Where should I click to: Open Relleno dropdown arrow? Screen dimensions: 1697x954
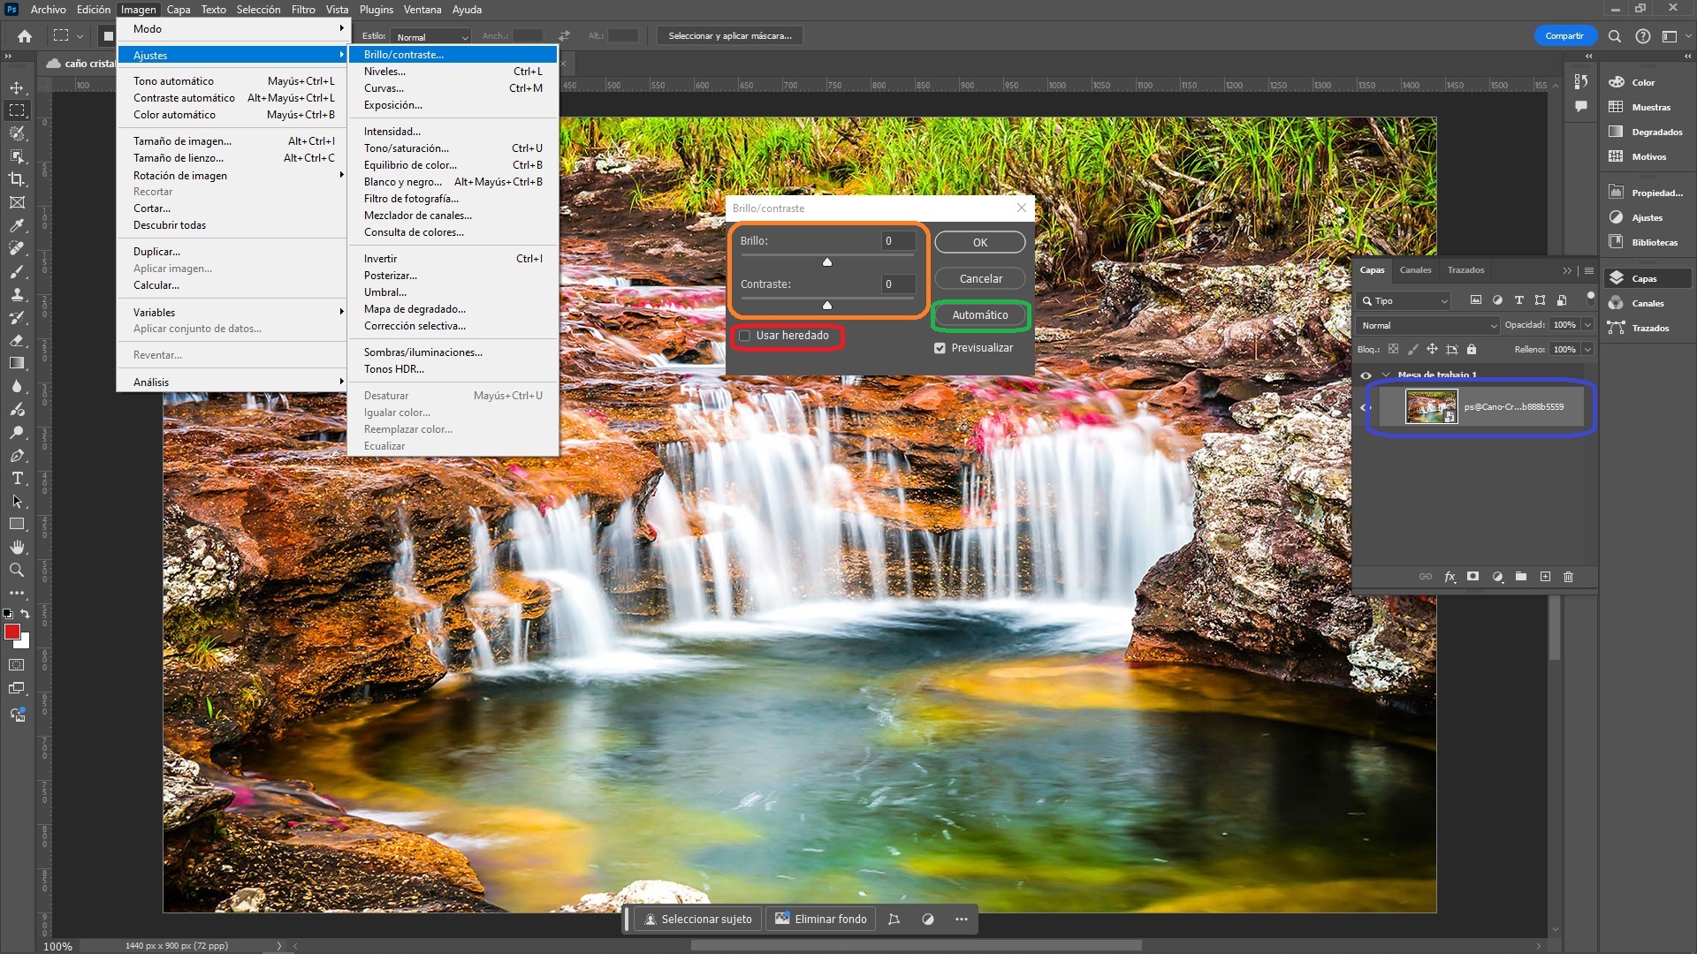1587,350
